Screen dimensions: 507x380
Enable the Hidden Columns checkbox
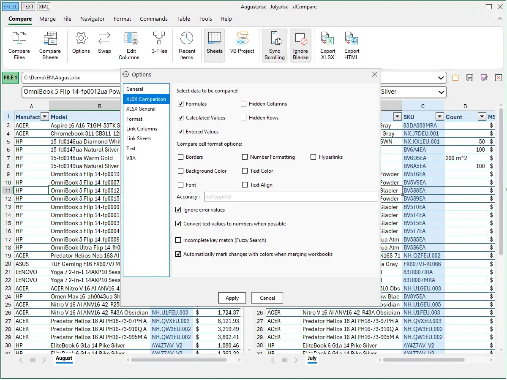tap(244, 104)
